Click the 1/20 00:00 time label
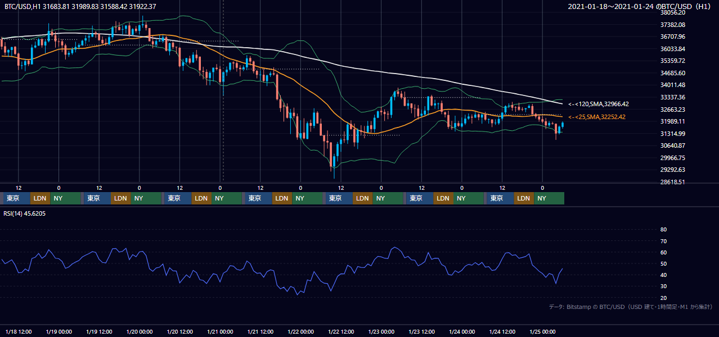This screenshot has width=719, height=337. click(139, 331)
